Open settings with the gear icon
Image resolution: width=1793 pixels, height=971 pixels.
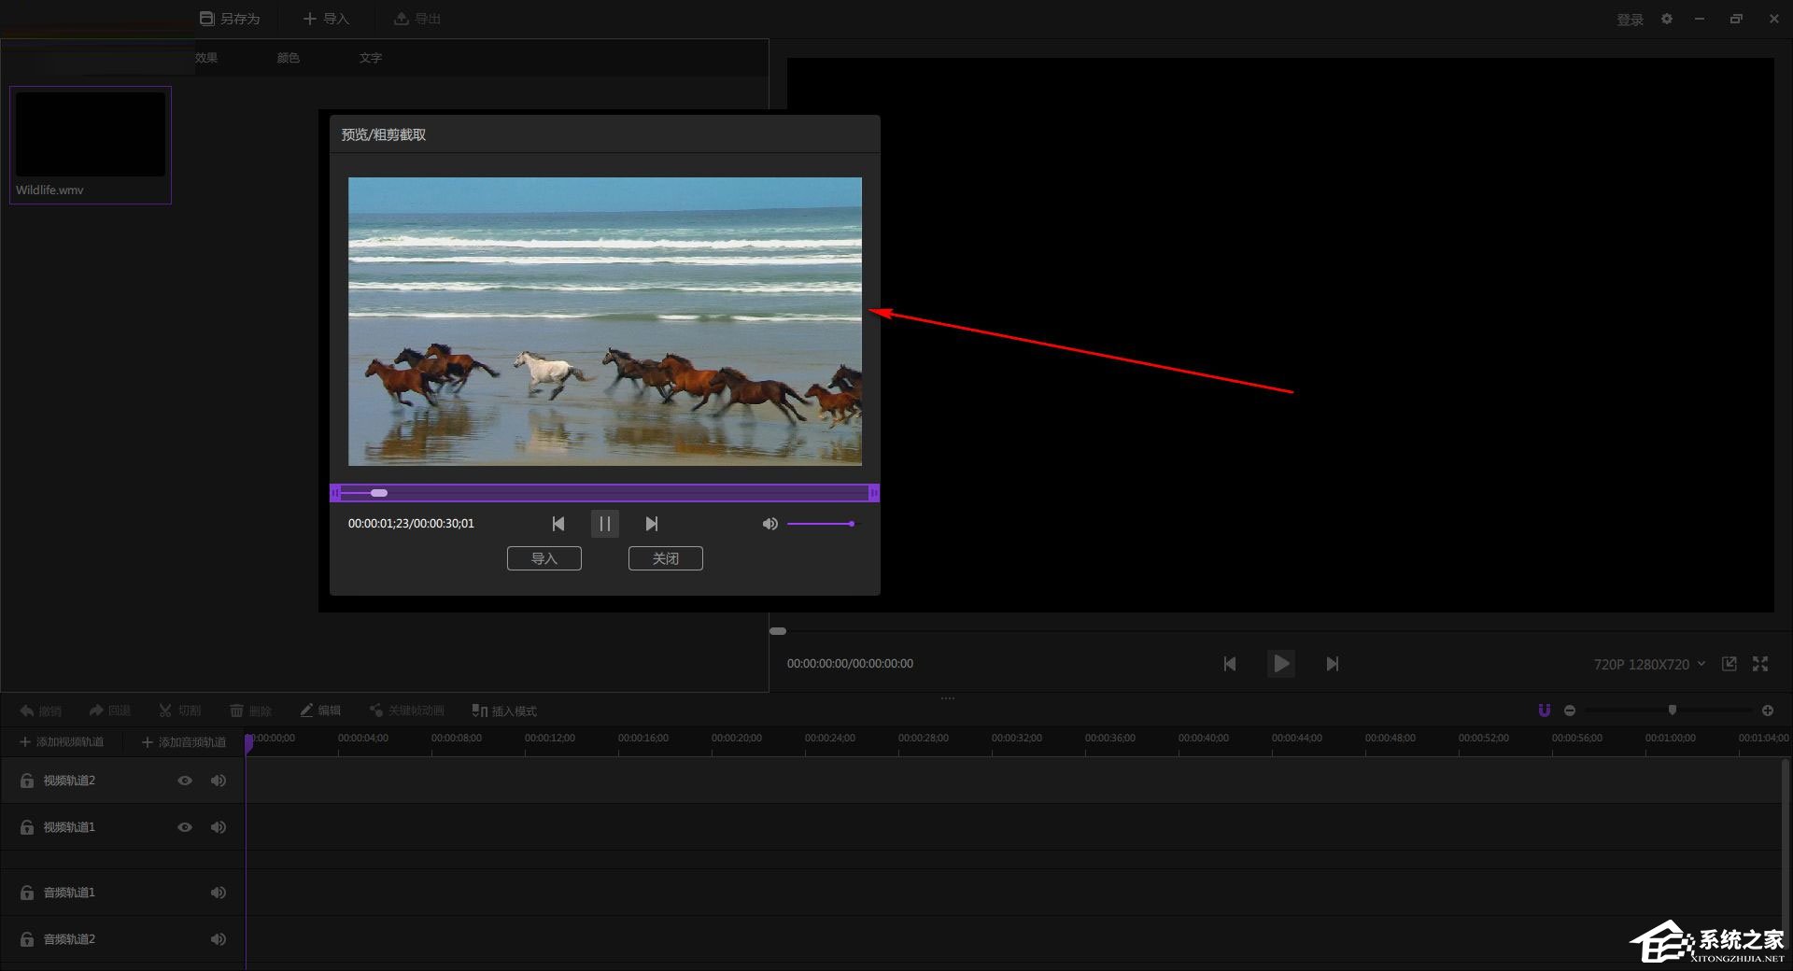(x=1667, y=19)
